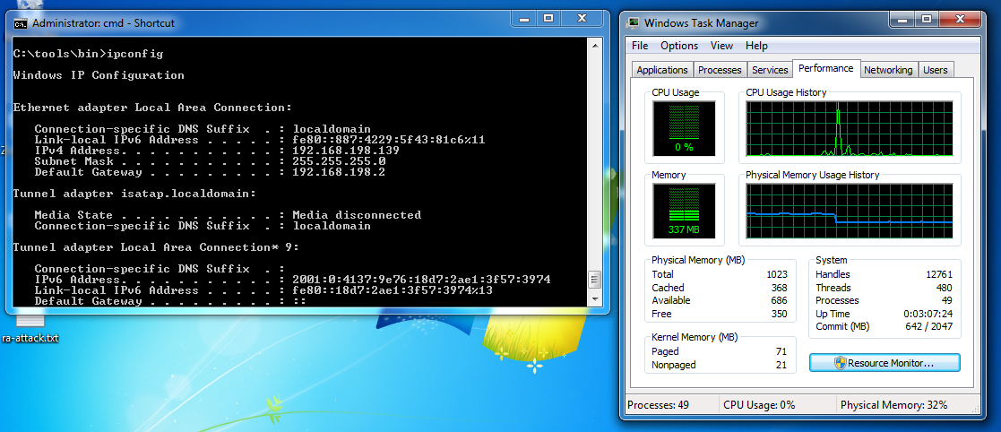Click the CPU Usage History graph
1001x432 pixels.
point(850,129)
